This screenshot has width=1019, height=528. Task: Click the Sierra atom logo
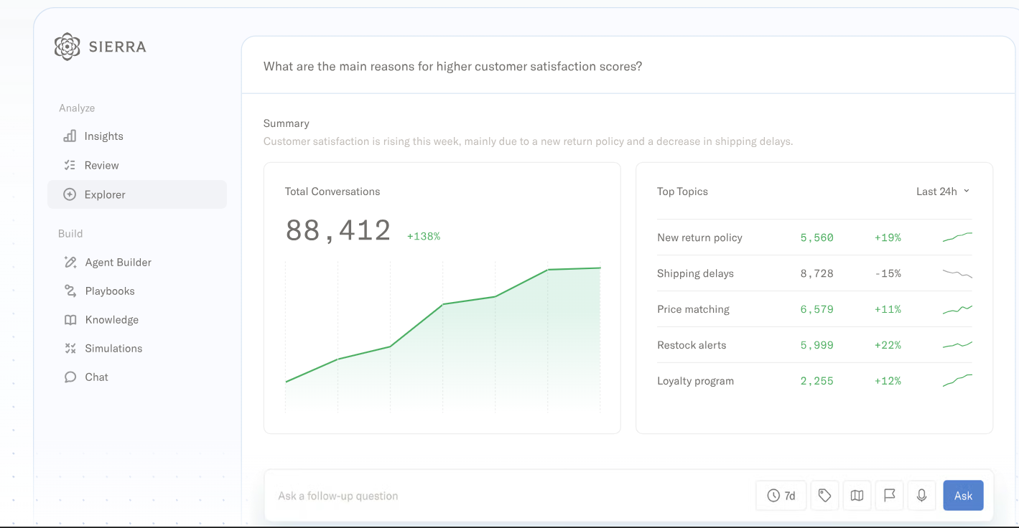click(67, 47)
